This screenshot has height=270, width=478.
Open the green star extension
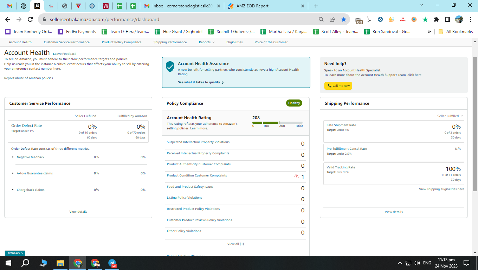click(x=425, y=19)
